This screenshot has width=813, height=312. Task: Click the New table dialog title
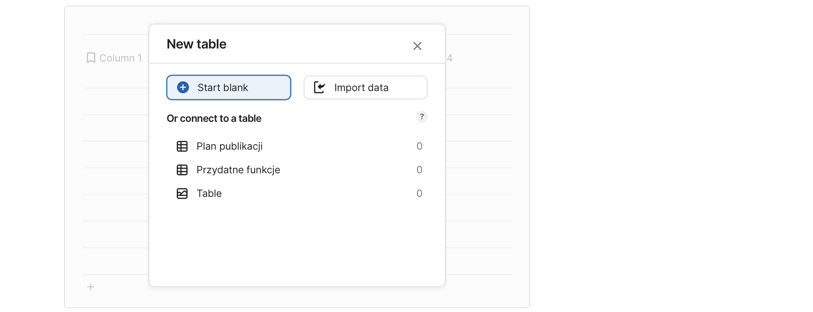(x=197, y=44)
